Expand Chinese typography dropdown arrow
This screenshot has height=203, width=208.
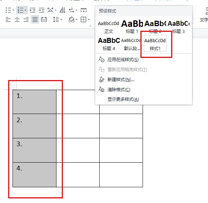coord(56,10)
